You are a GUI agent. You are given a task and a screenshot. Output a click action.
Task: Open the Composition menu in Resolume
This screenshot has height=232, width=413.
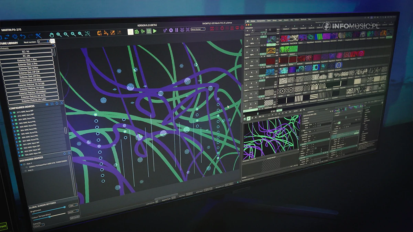[261, 21]
